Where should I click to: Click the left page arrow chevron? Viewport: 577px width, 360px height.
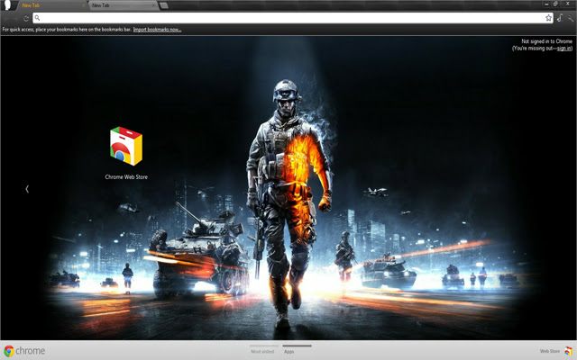click(27, 189)
